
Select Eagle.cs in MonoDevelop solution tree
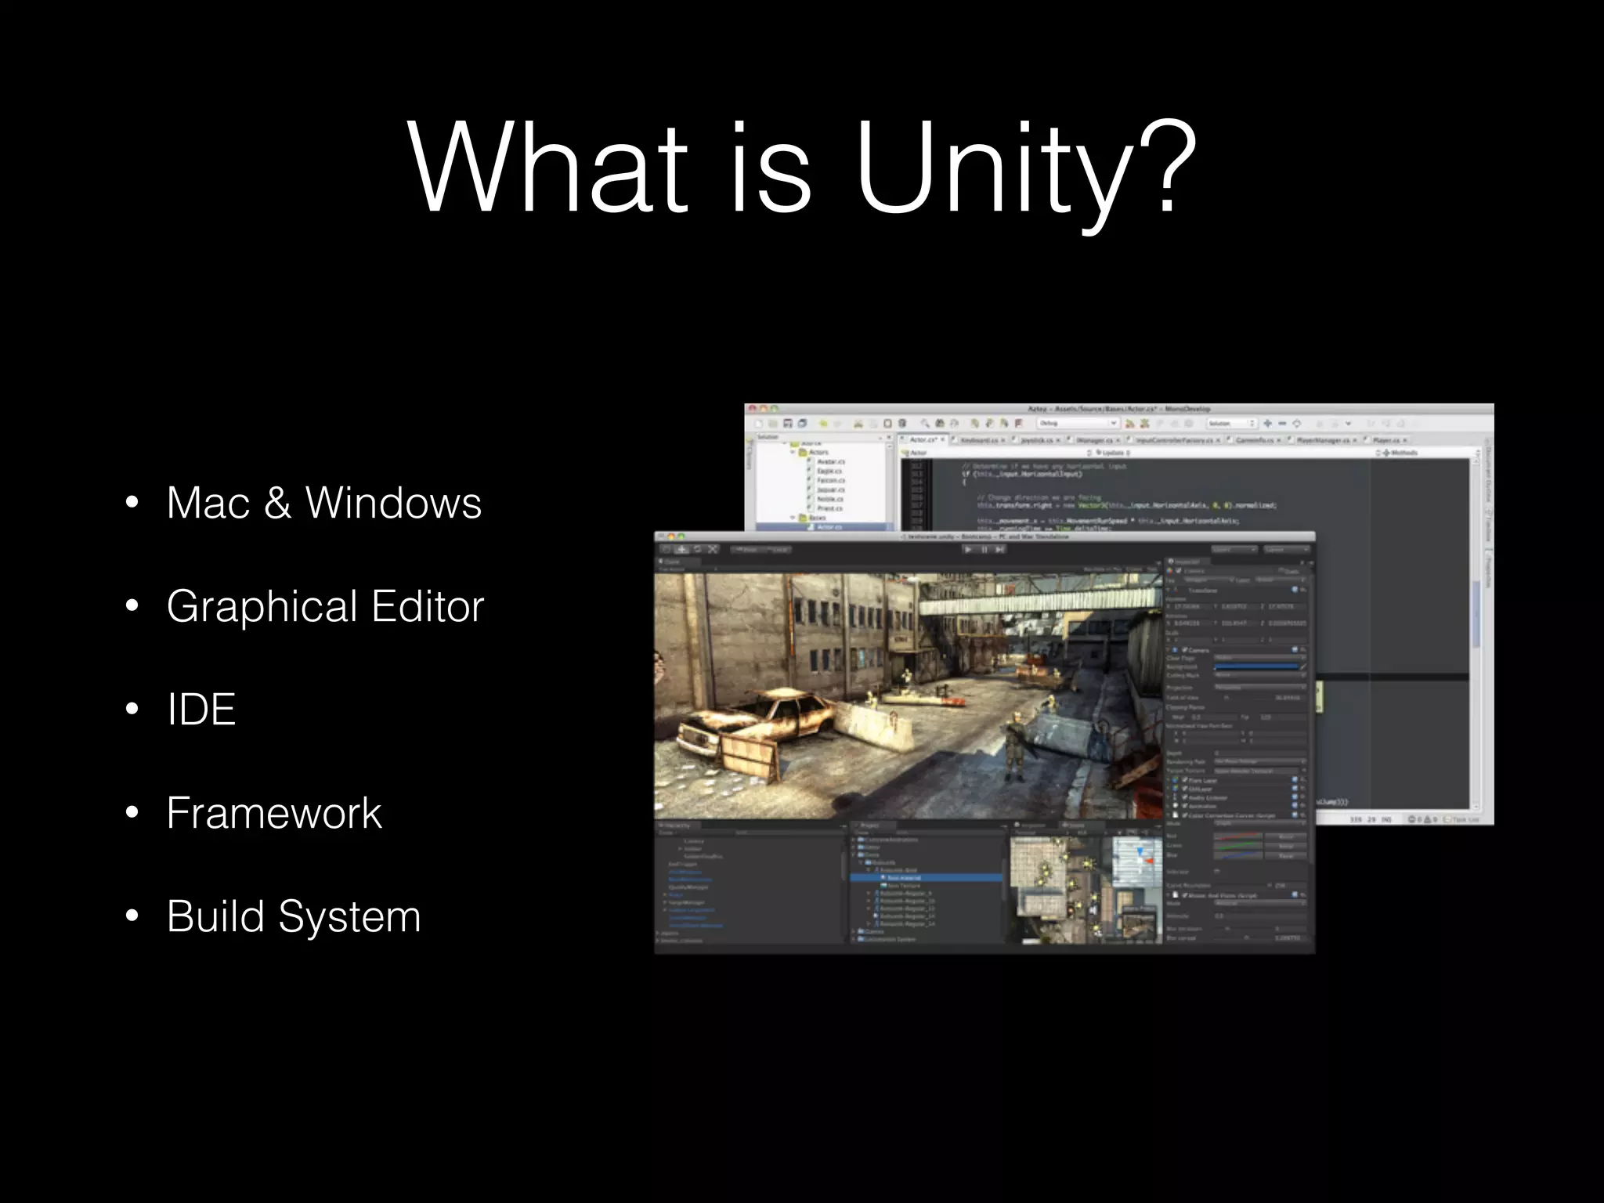829,471
